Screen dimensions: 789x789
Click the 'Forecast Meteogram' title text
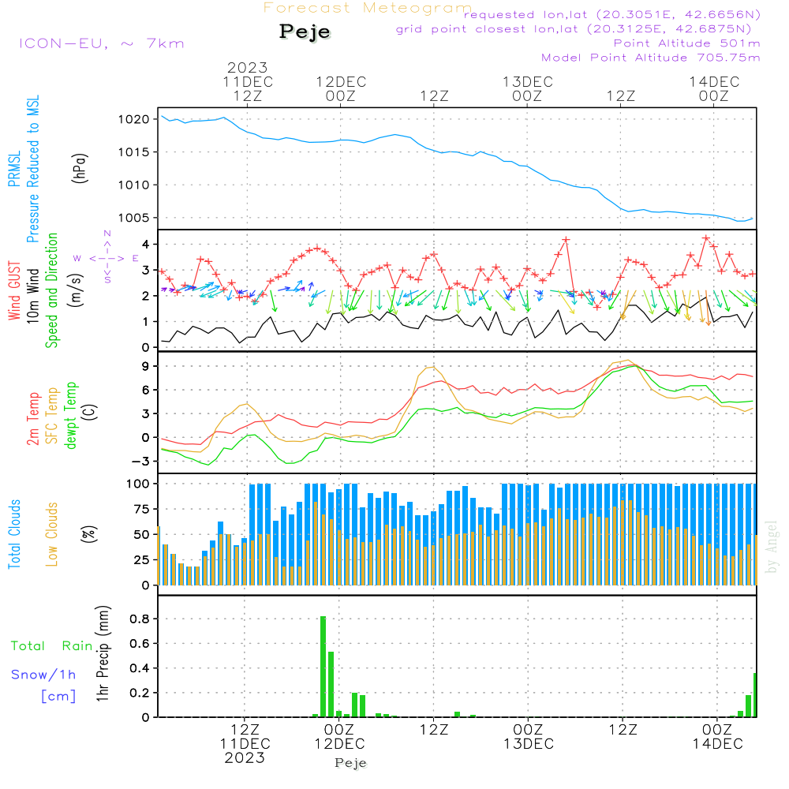coord(368,8)
